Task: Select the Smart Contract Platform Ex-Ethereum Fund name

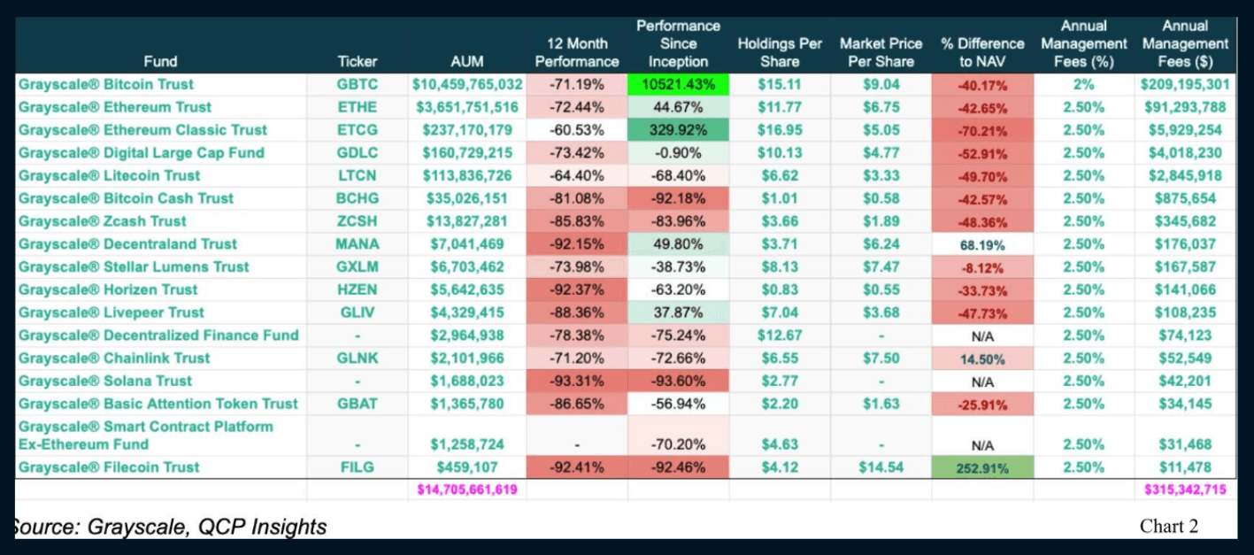Action: (145, 435)
